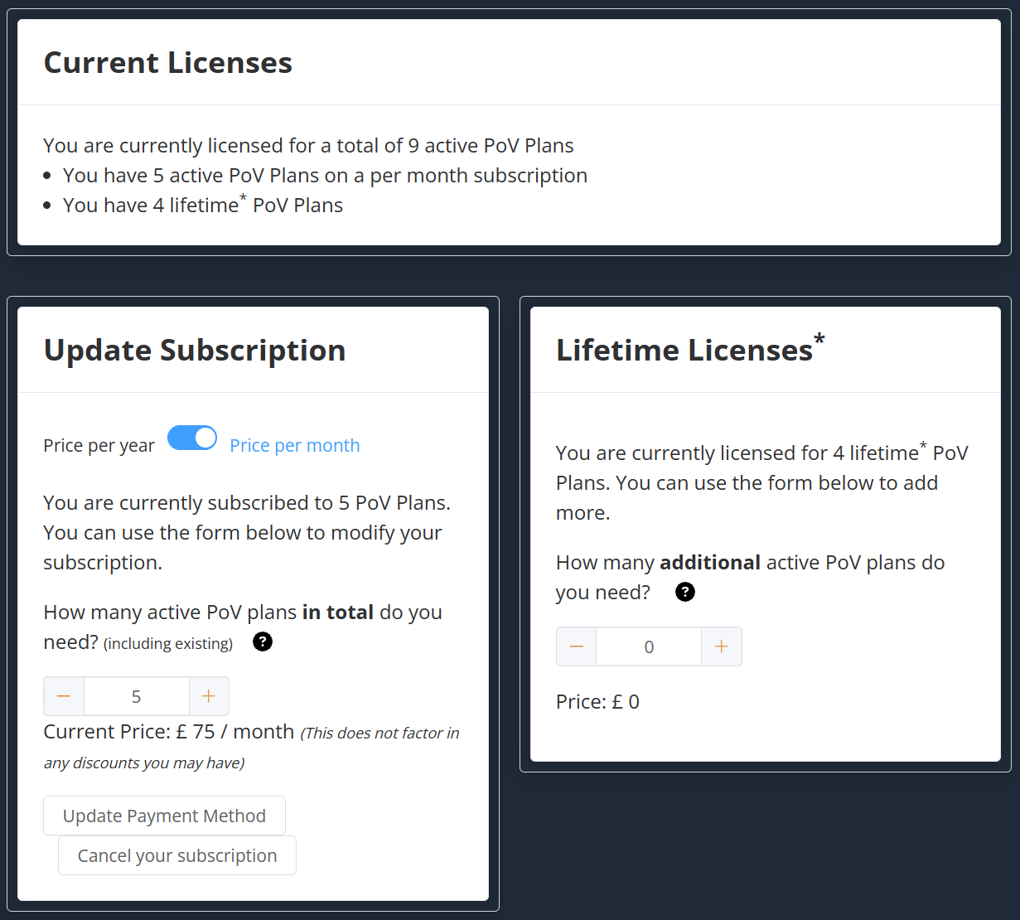Image resolution: width=1020 pixels, height=920 pixels.
Task: Click the help icon beside "(including existing)"
Action: coord(263,642)
